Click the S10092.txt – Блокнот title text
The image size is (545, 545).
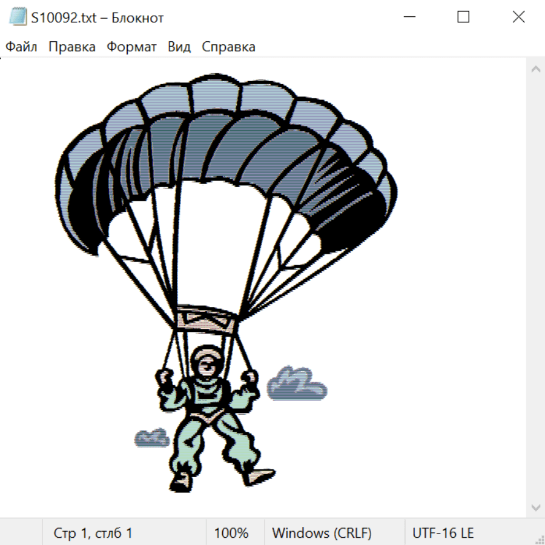click(97, 18)
